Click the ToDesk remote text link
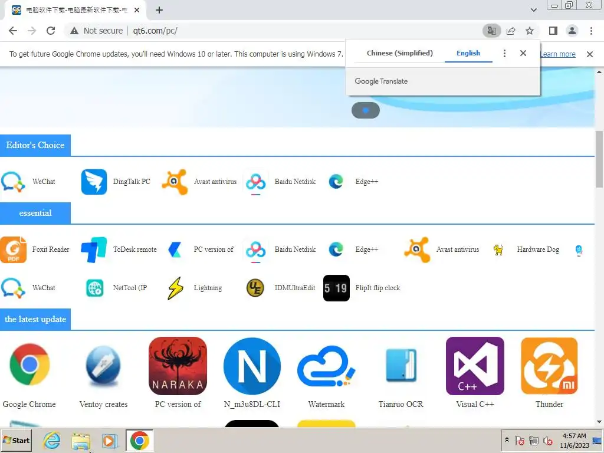The image size is (604, 453). (135, 250)
